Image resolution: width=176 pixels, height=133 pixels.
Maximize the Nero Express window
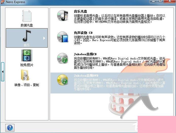pos(160,1)
